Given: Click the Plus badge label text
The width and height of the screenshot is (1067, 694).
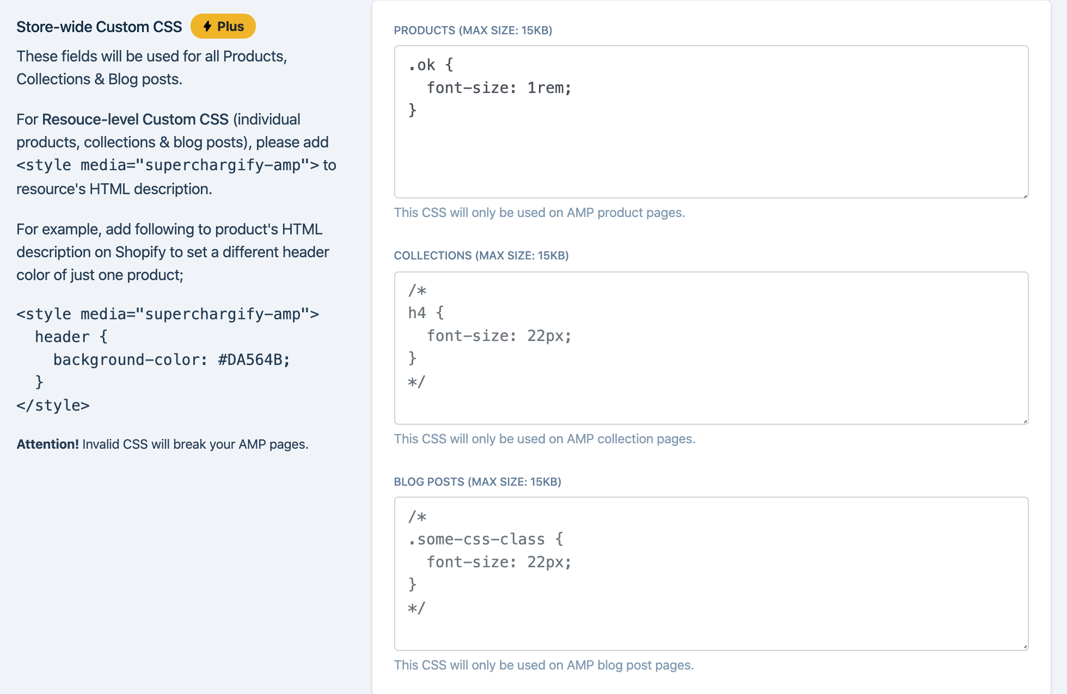Looking at the screenshot, I should pos(230,27).
